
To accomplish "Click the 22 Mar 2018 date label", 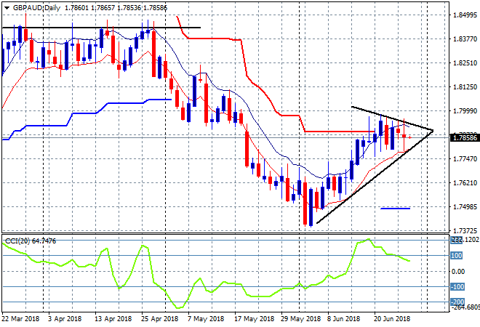I will coord(20,319).
